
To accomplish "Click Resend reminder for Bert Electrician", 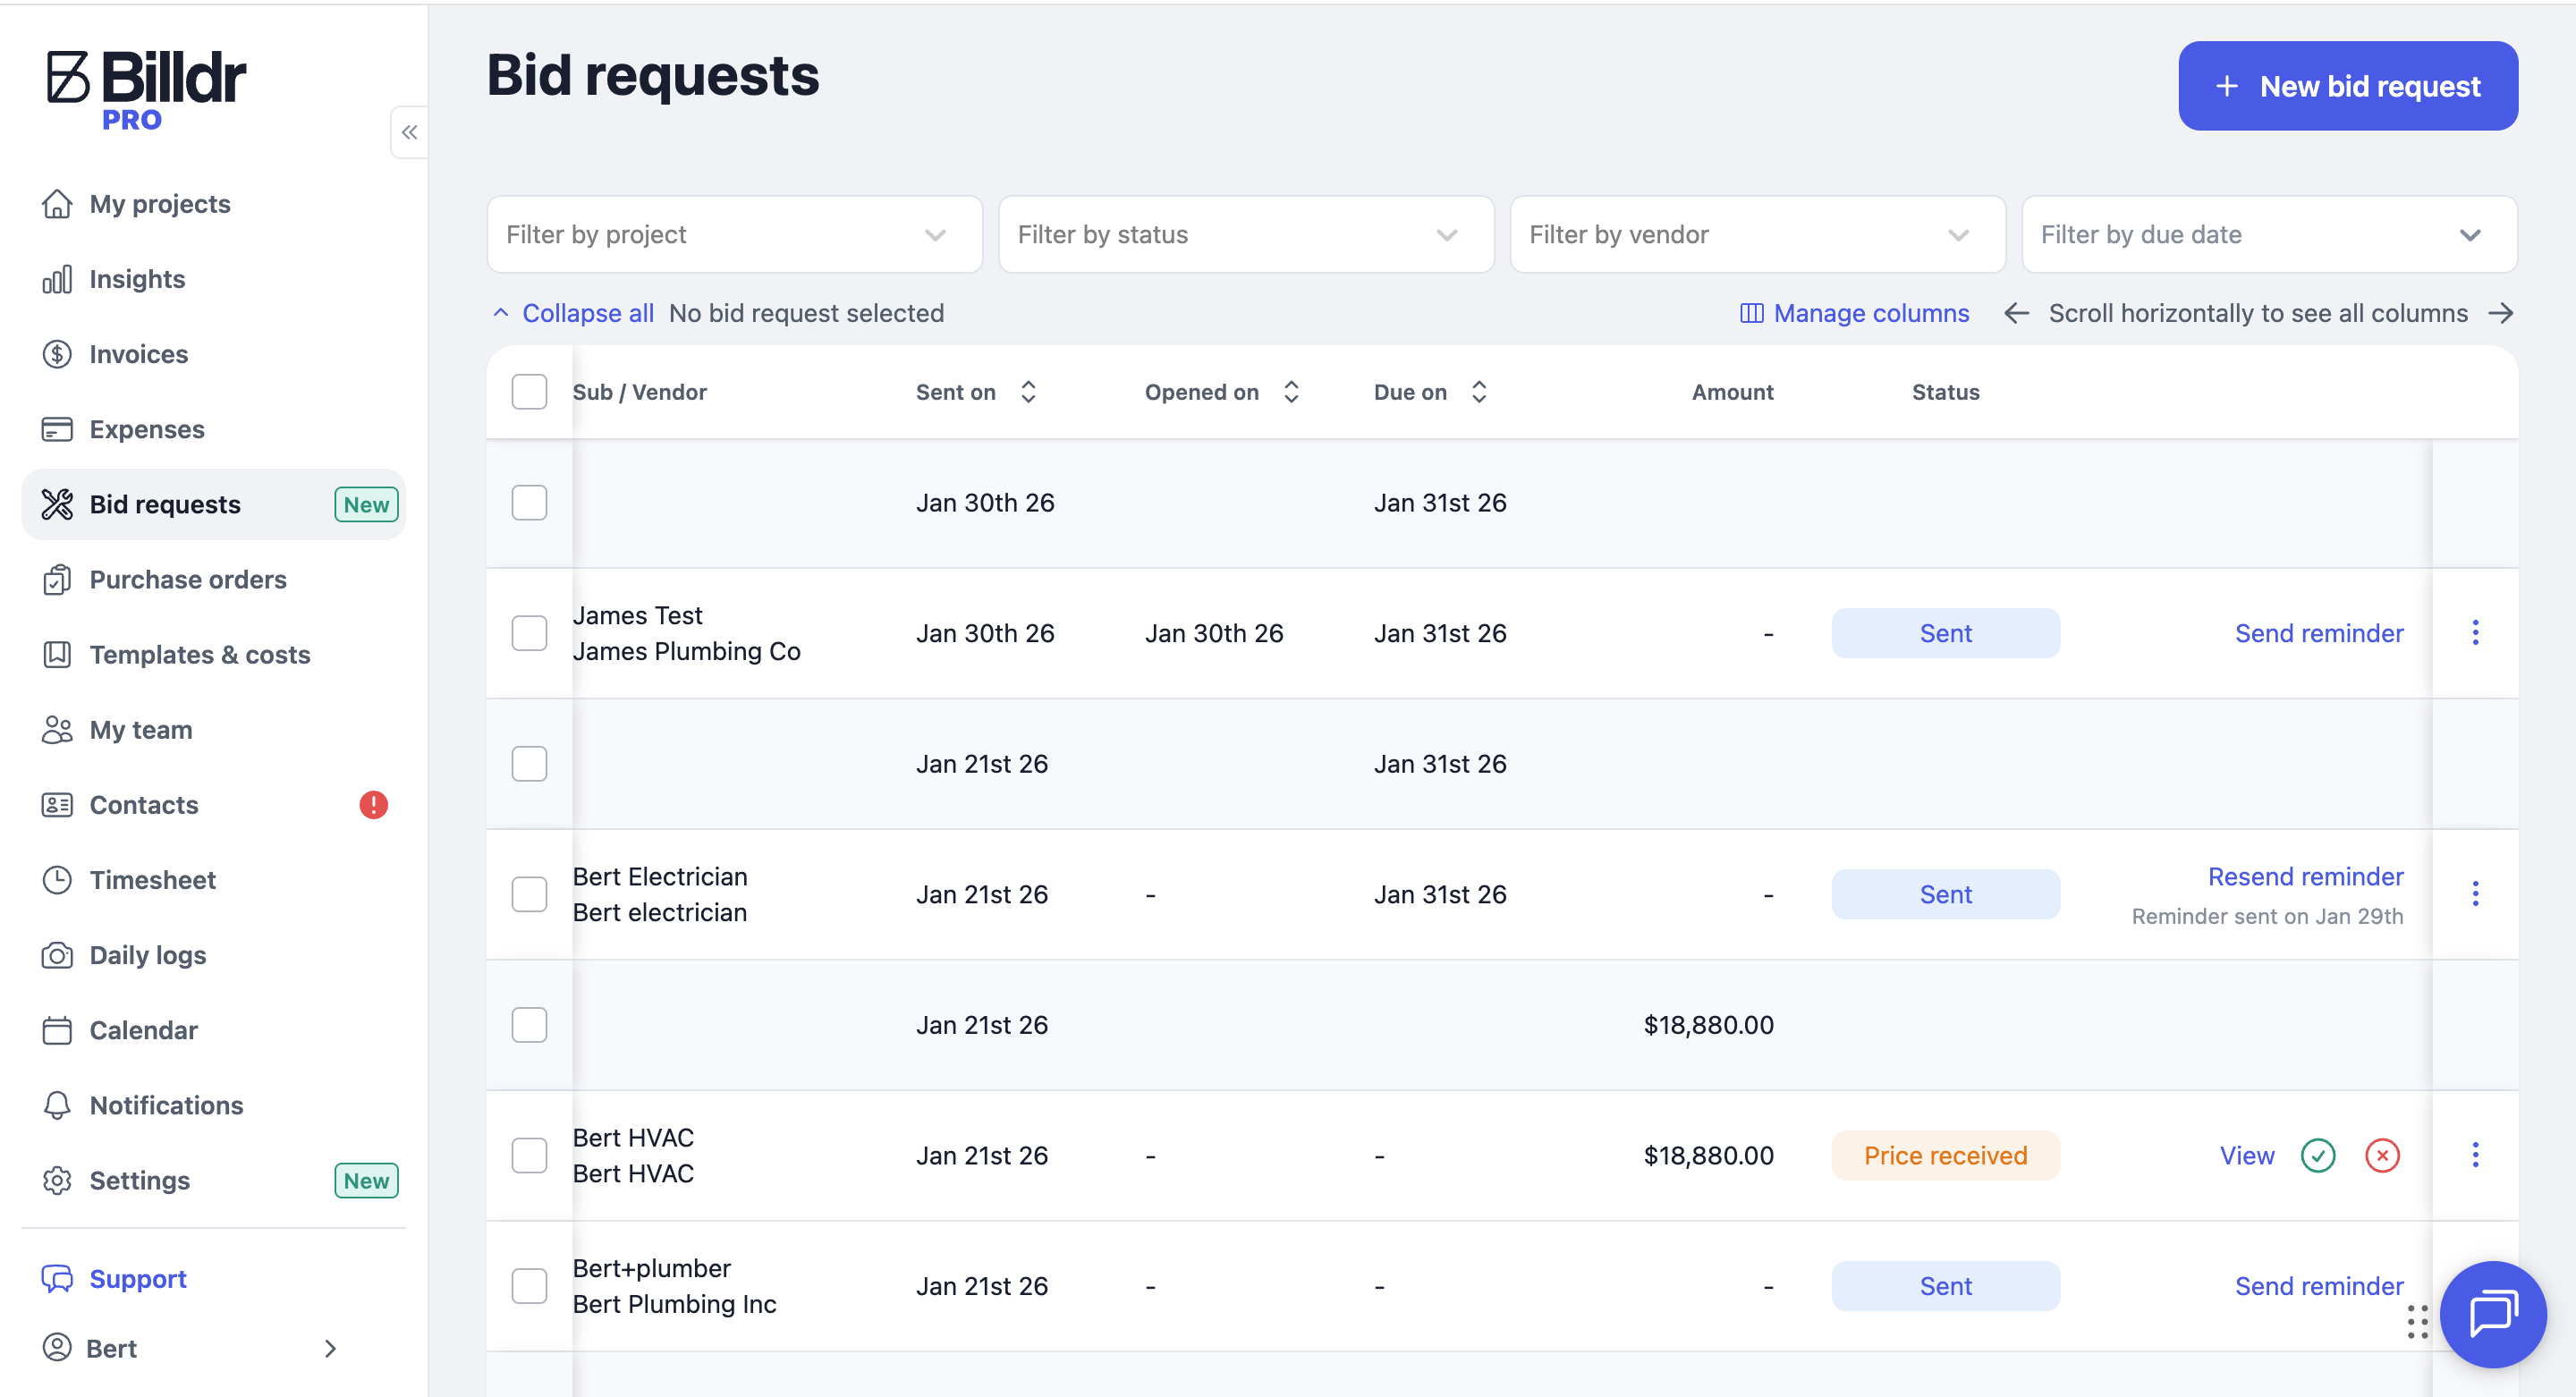I will pos(2305,876).
